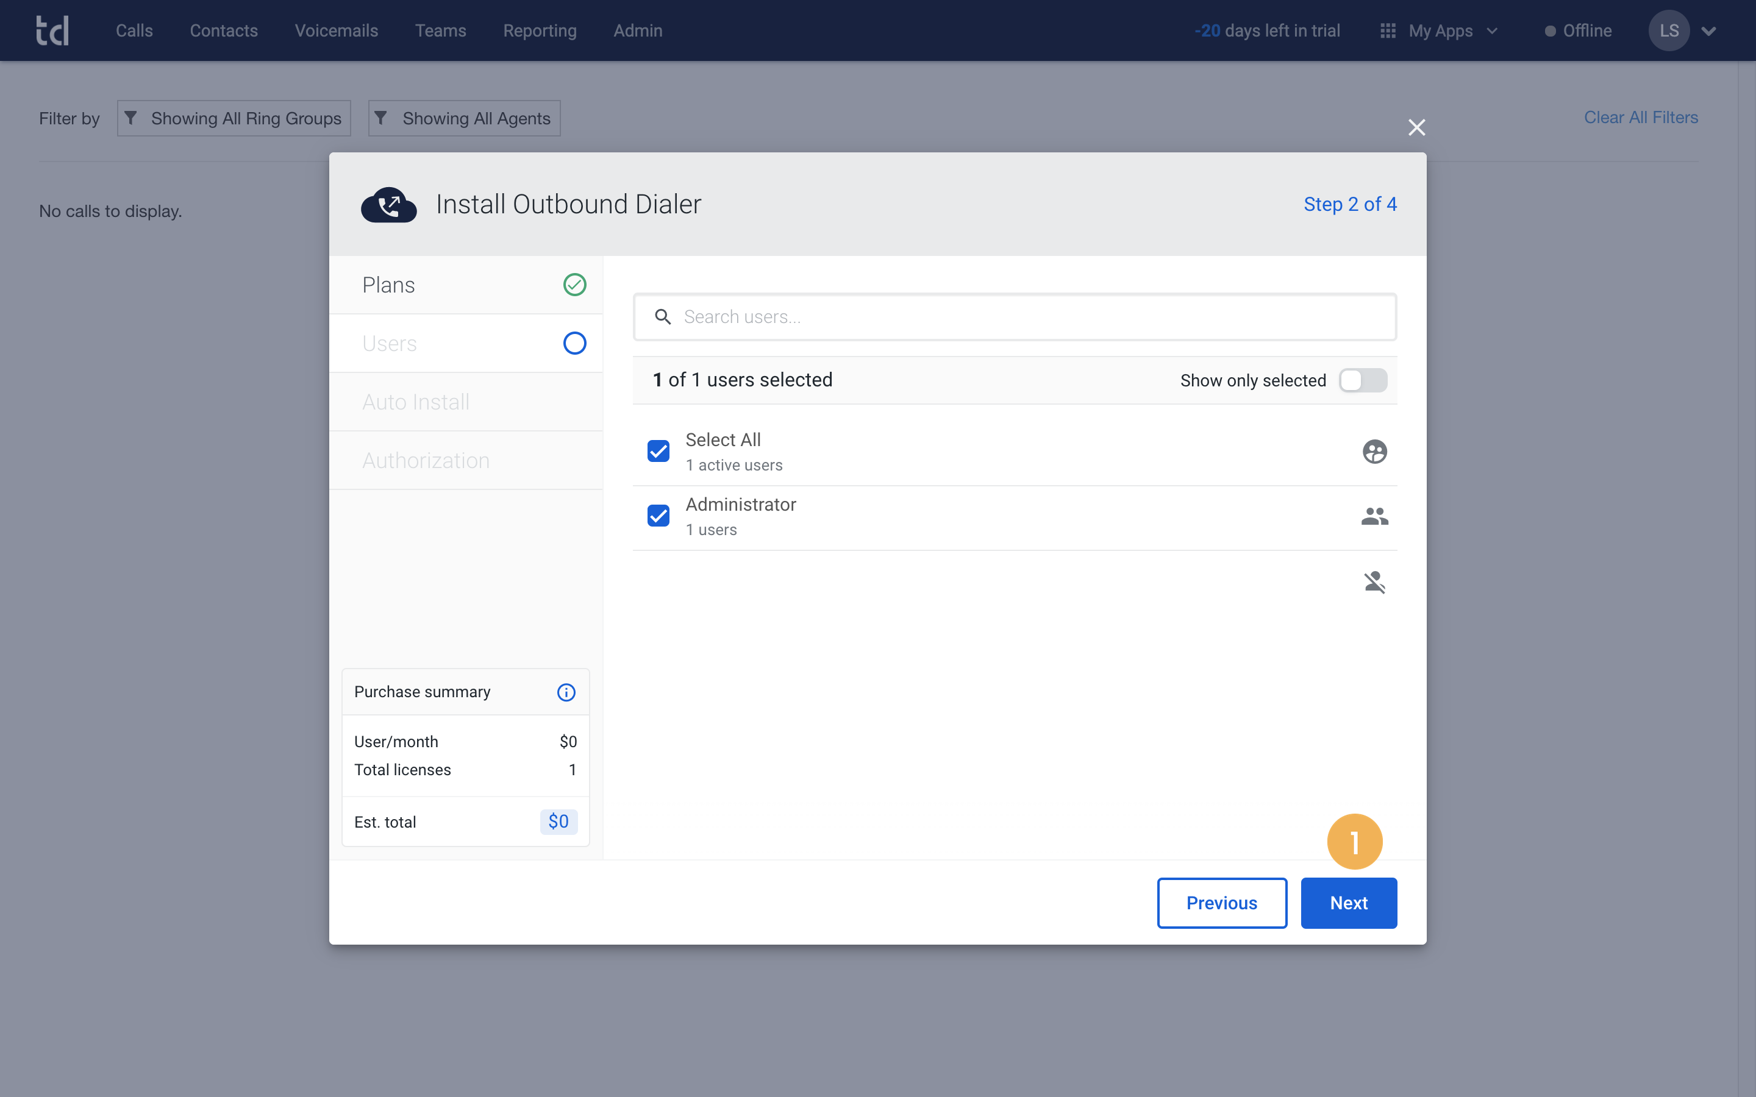Viewport: 1756px width, 1097px height.
Task: Select the Plans step
Action: (x=466, y=285)
